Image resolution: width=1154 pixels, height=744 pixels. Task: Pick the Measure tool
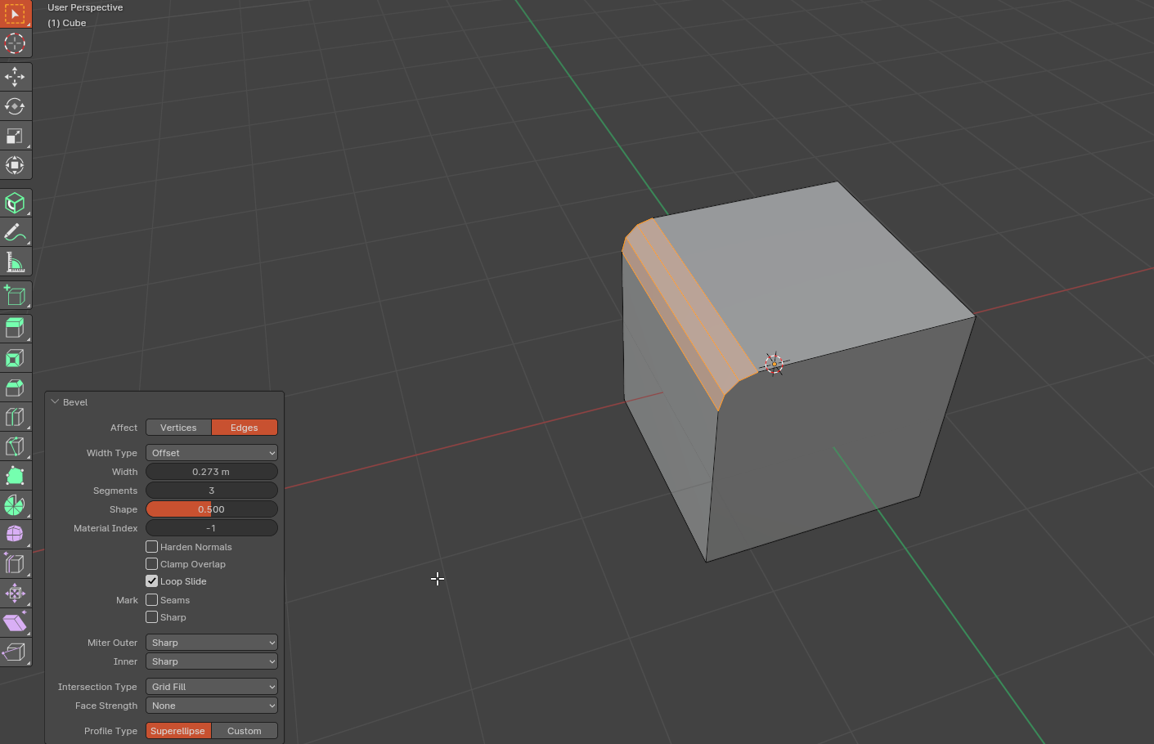[15, 262]
